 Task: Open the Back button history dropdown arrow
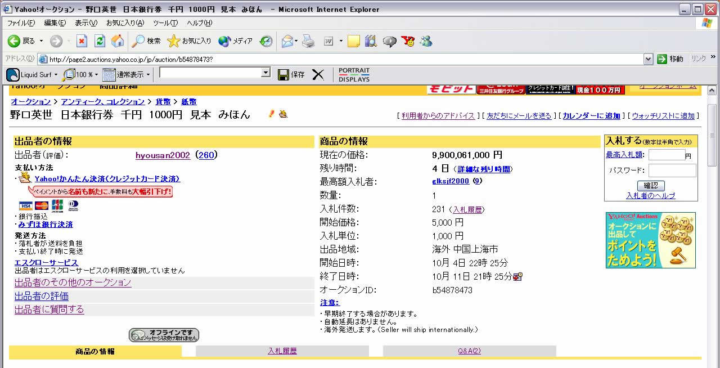click(x=40, y=41)
